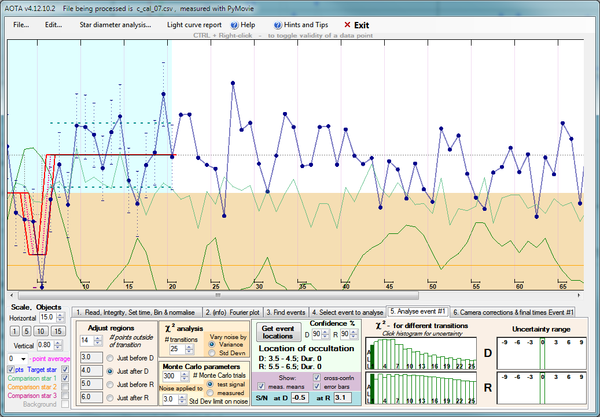Apply noise to the test signal option
This screenshot has width=600, height=417.
coord(209,384)
